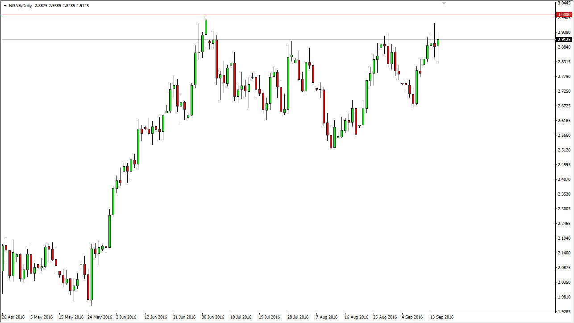Click the chart shift marker triangle at top
Viewport: 574px width, 323px height.
click(x=444, y=3)
